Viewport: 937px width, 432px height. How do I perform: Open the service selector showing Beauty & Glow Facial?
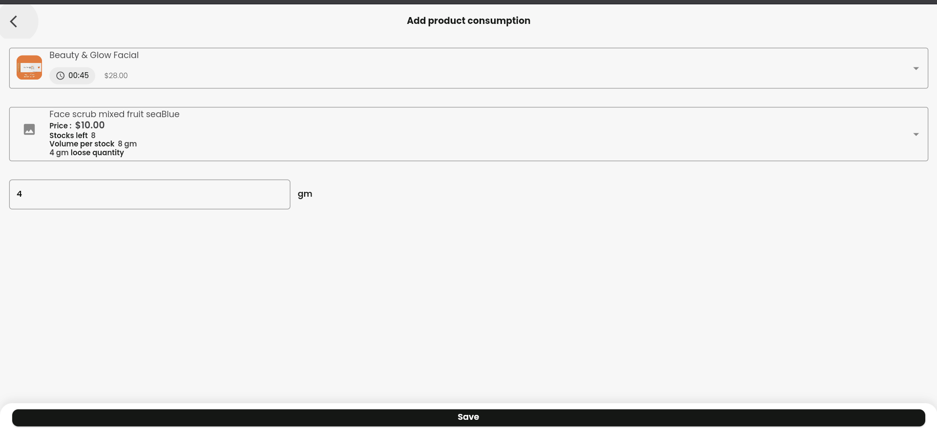click(468, 68)
